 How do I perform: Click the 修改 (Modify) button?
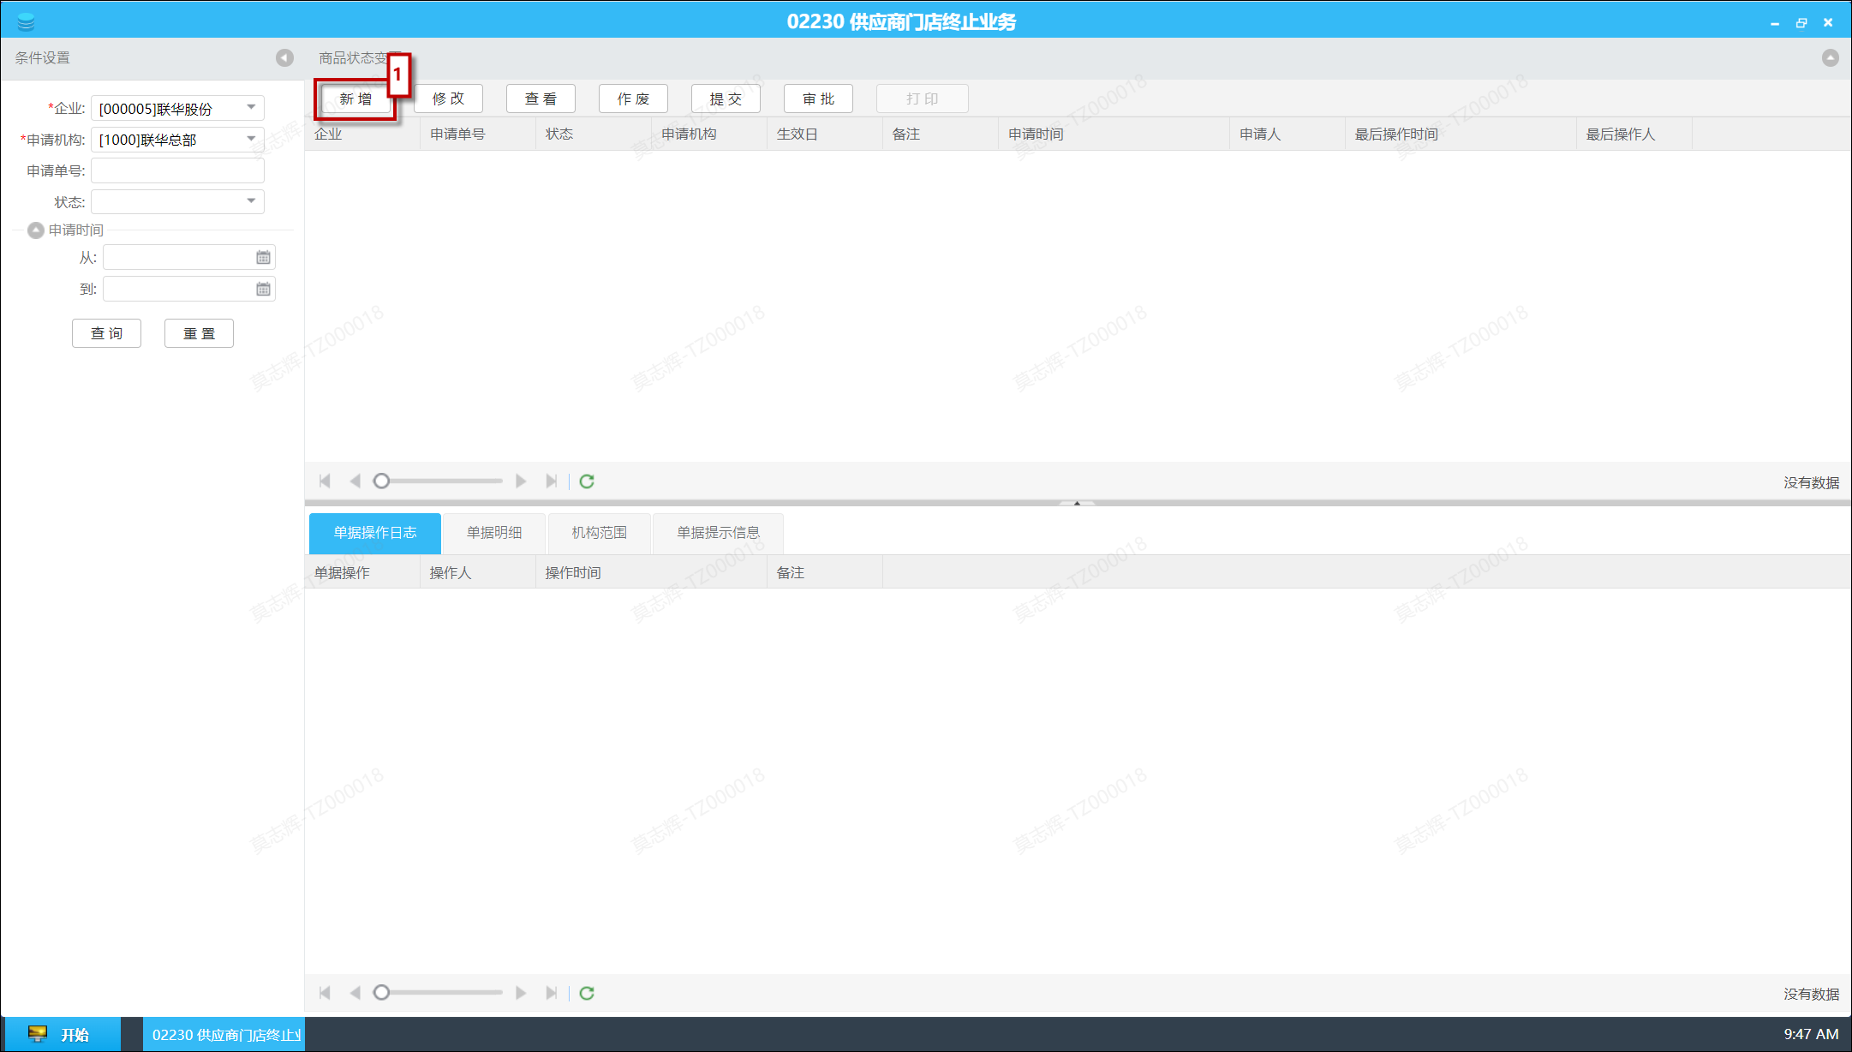[x=448, y=99]
